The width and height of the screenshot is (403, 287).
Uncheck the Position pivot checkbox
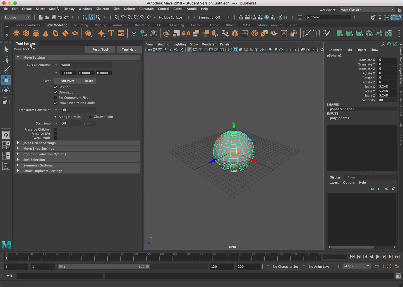coord(55,87)
